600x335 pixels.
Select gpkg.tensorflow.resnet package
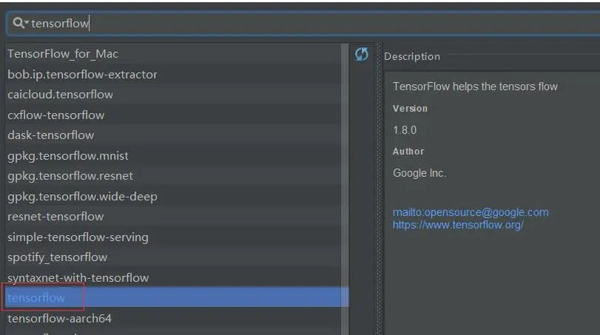click(x=173, y=176)
